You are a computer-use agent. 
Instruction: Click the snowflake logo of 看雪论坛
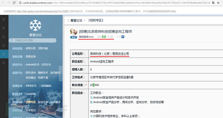point(36,25)
